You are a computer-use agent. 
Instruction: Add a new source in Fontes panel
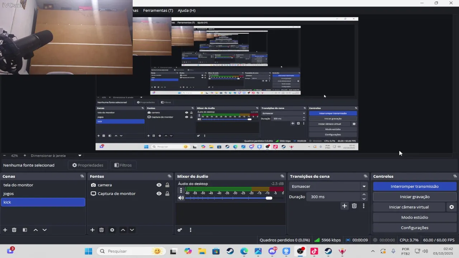[92, 230]
